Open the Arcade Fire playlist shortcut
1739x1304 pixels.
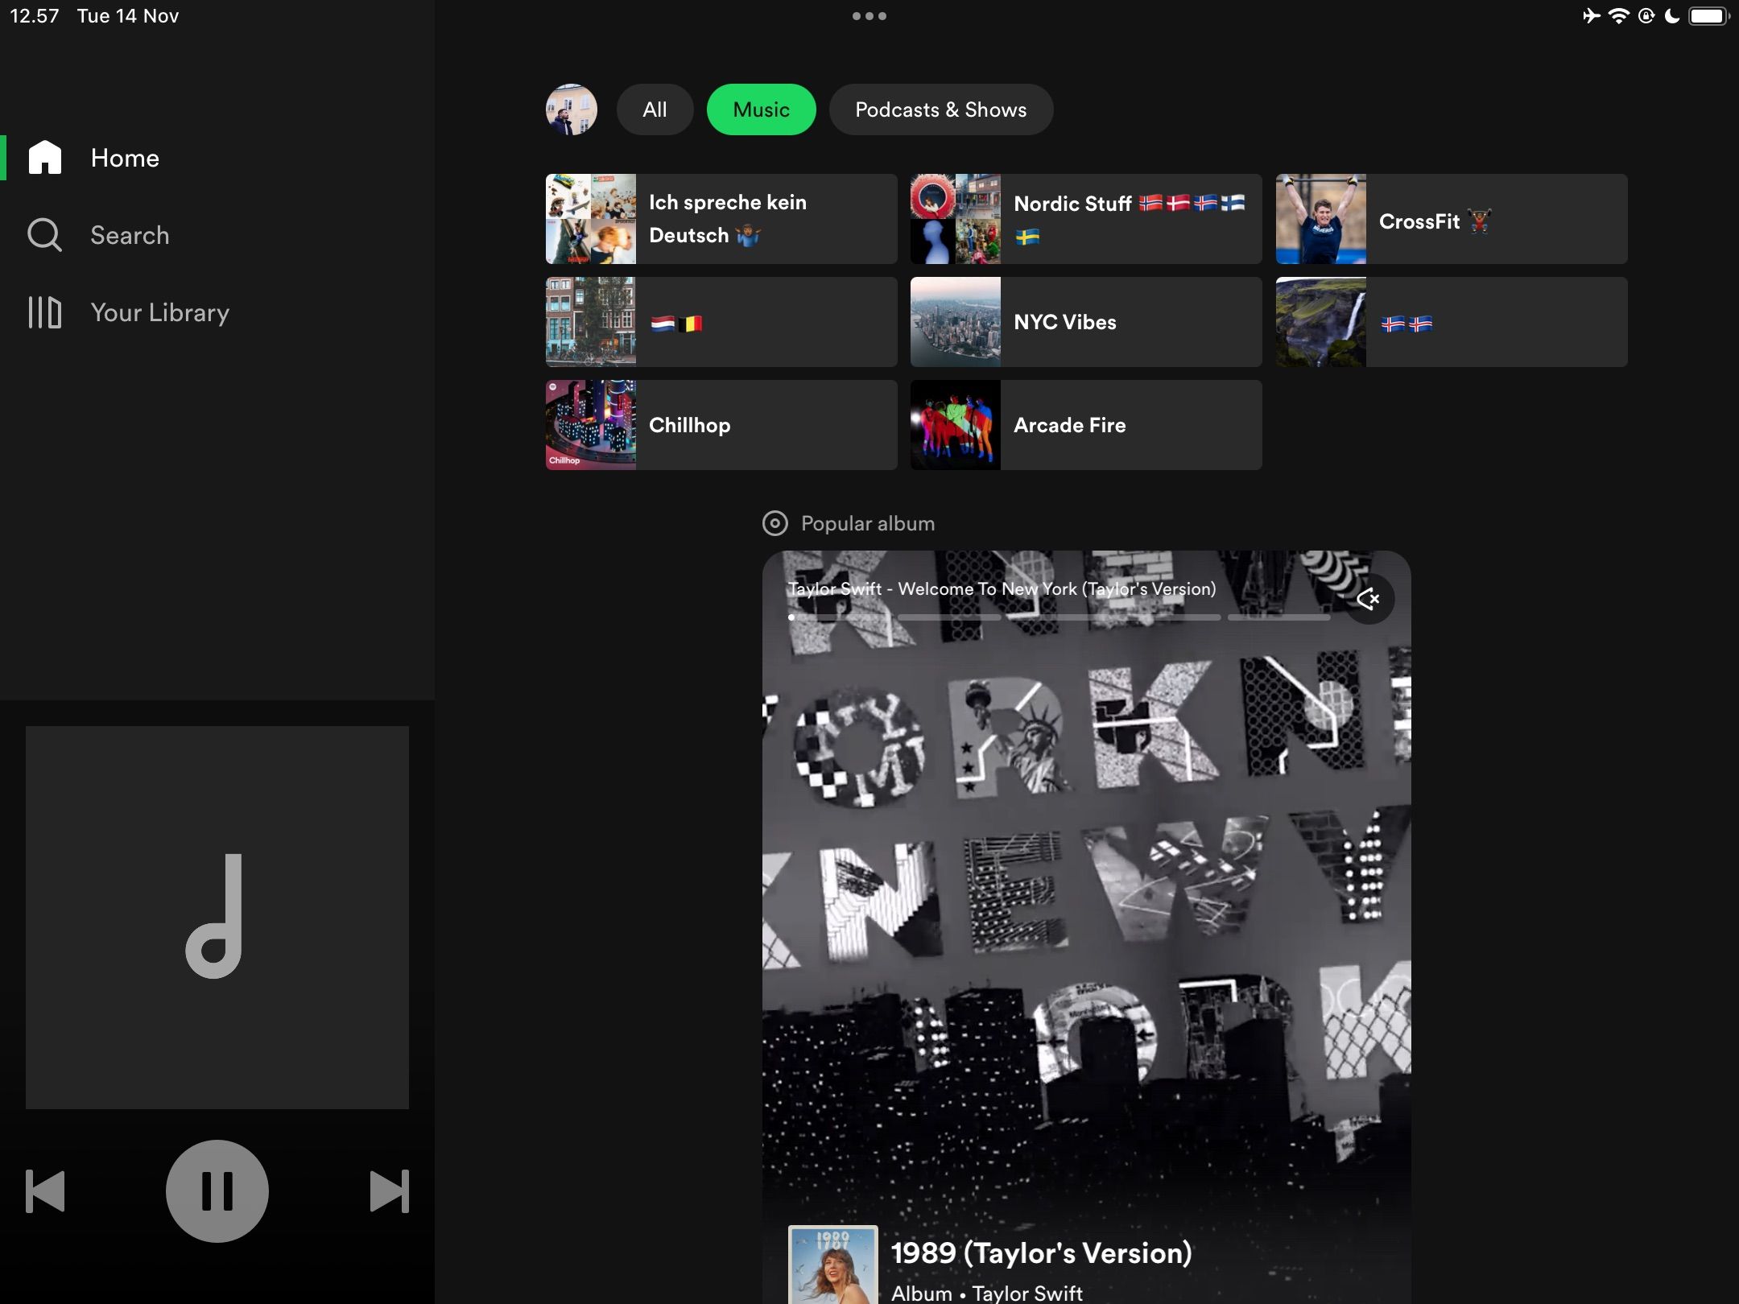coord(1085,425)
